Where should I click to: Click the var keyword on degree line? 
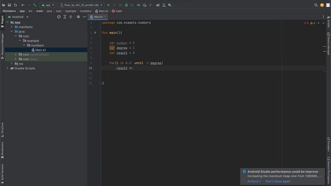[x=112, y=48]
